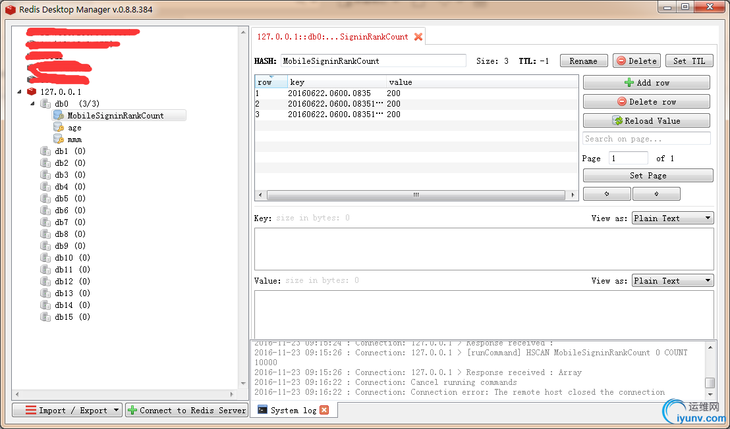Select the age key in tree

pos(74,128)
